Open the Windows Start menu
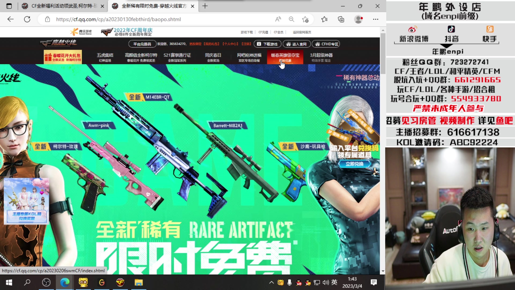 9,282
